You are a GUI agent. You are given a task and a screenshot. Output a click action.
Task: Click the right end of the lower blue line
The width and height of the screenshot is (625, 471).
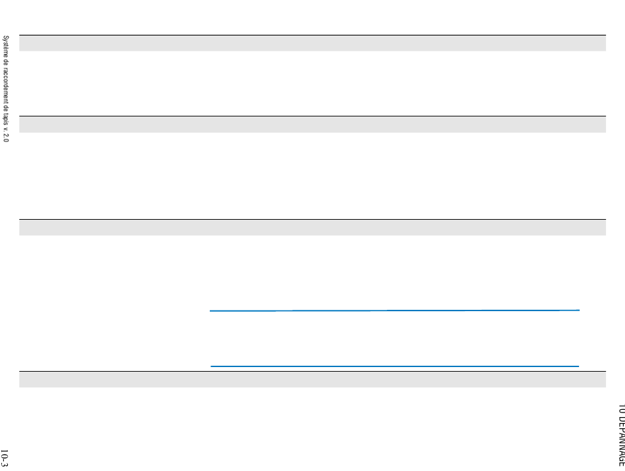point(577,366)
